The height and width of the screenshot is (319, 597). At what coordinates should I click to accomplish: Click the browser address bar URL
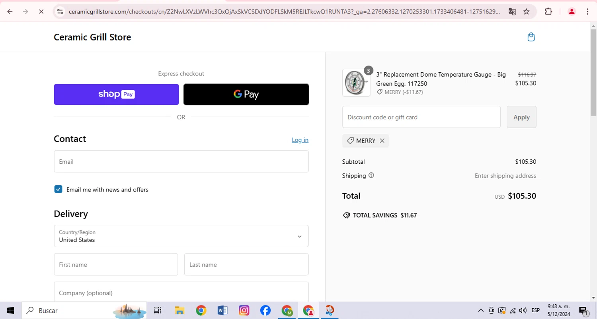284,12
